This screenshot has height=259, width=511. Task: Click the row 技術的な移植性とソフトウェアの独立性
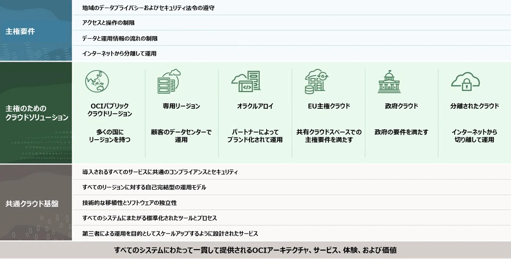tap(291, 203)
